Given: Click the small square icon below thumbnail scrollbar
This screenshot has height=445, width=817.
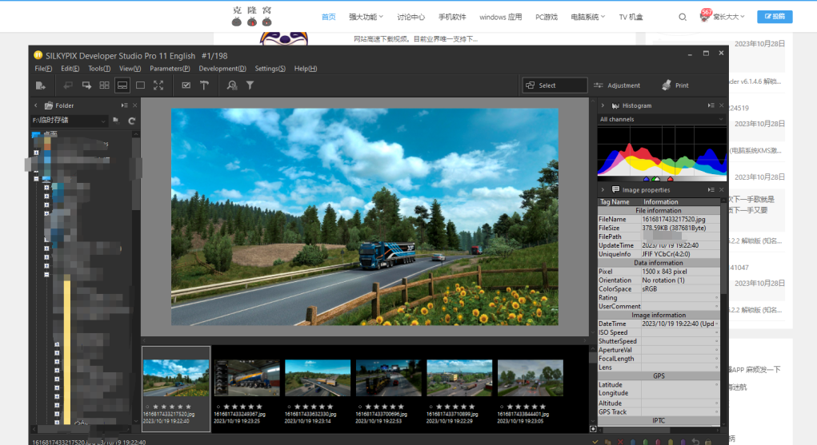Looking at the screenshot, I should (593, 429).
